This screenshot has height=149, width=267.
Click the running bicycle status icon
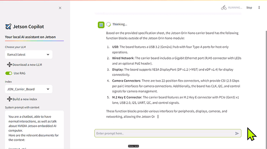tap(224, 7)
